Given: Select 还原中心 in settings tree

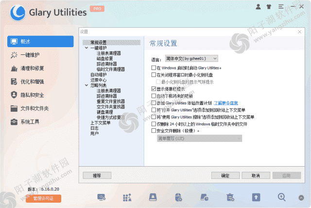Looking at the screenshot, I should [98, 80].
